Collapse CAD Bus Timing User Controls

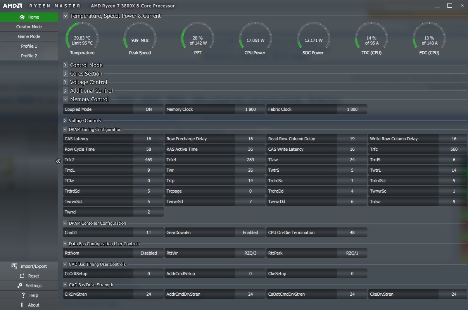(65, 264)
